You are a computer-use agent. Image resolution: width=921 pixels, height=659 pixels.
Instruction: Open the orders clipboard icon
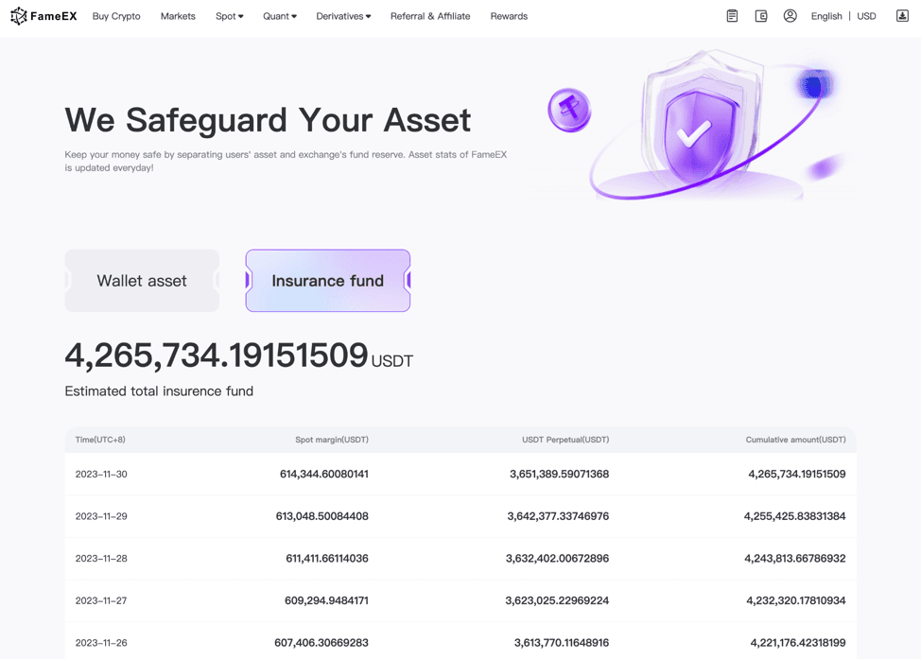coord(732,16)
